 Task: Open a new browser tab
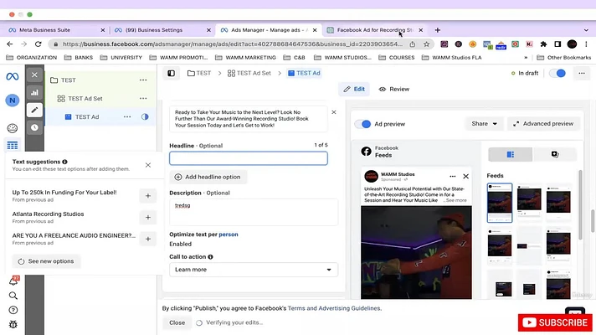tap(437, 30)
